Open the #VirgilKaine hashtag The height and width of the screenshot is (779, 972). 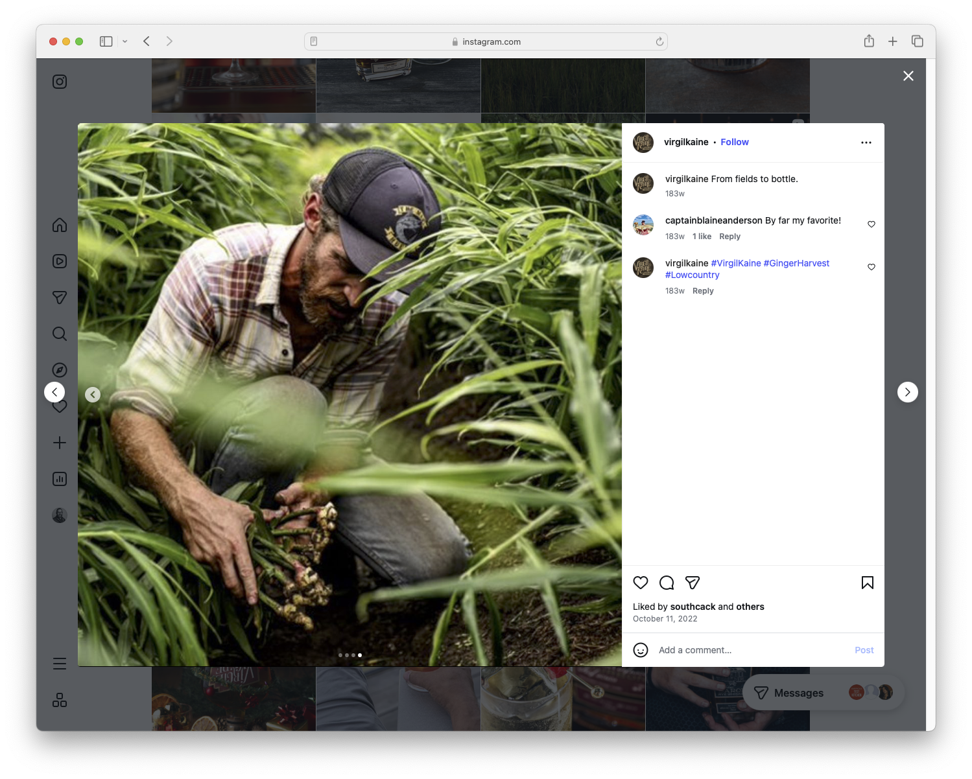[x=736, y=263]
